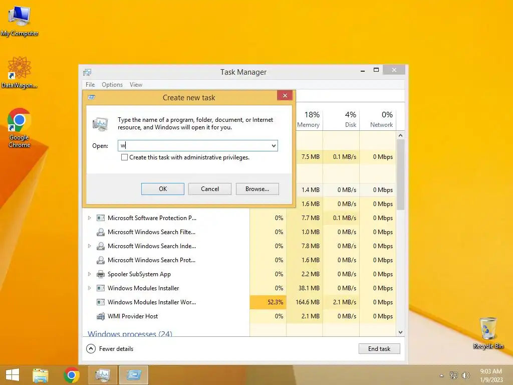The image size is (513, 385).
Task: Click the process list scrollbar thumb
Action: (400, 174)
